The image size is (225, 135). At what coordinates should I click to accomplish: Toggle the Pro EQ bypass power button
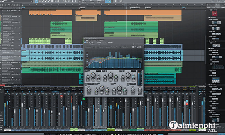click(85, 42)
